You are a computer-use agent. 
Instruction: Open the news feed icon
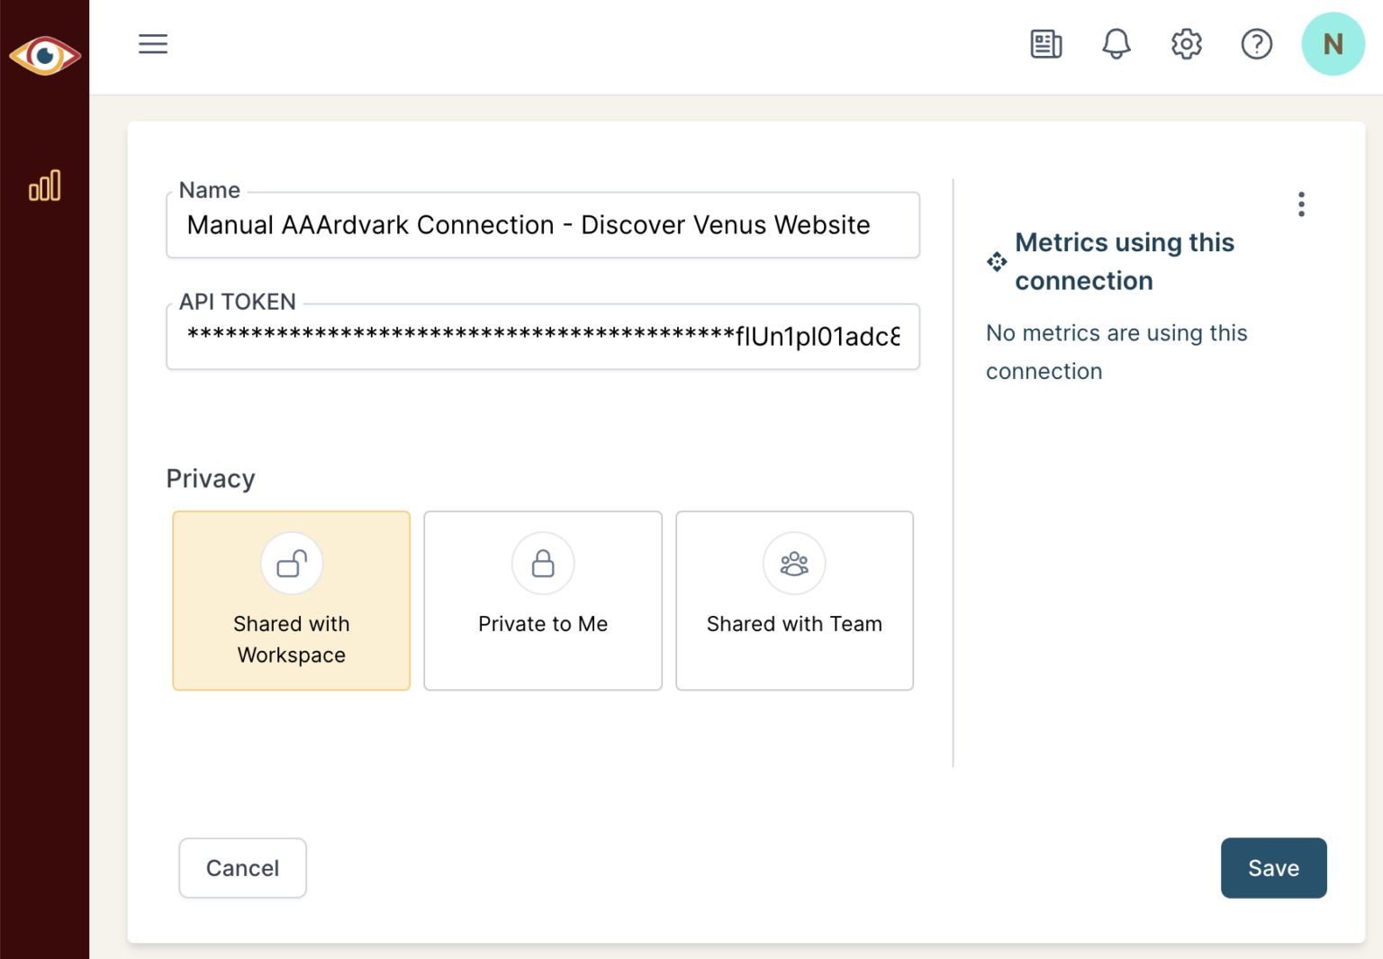[x=1045, y=43]
